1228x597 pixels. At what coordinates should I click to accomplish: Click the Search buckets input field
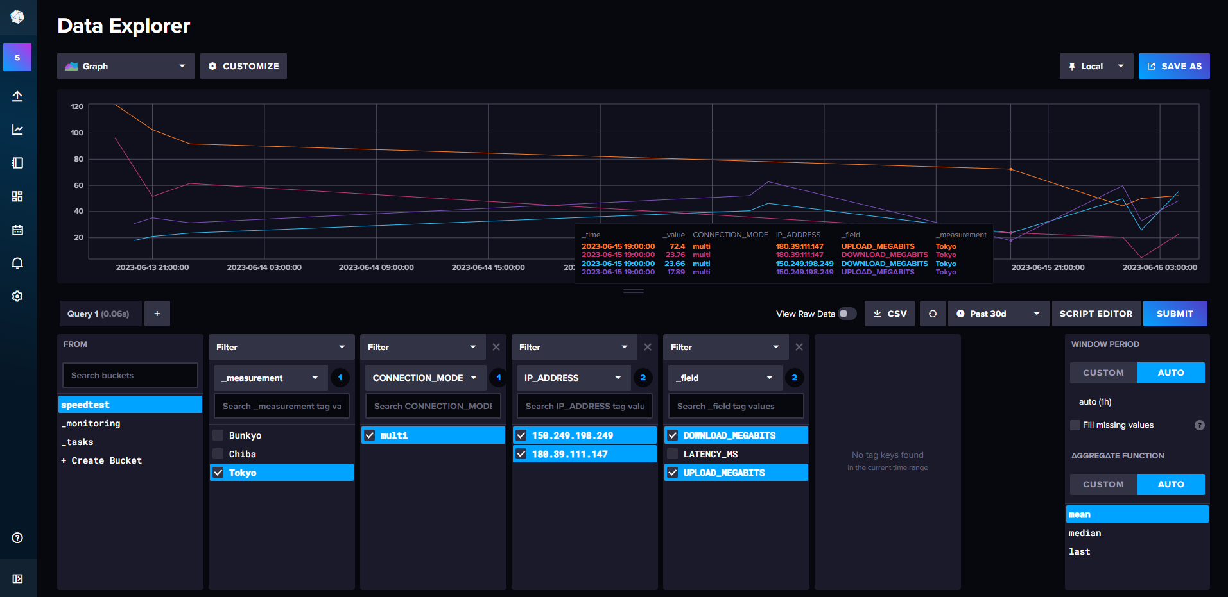coord(130,375)
